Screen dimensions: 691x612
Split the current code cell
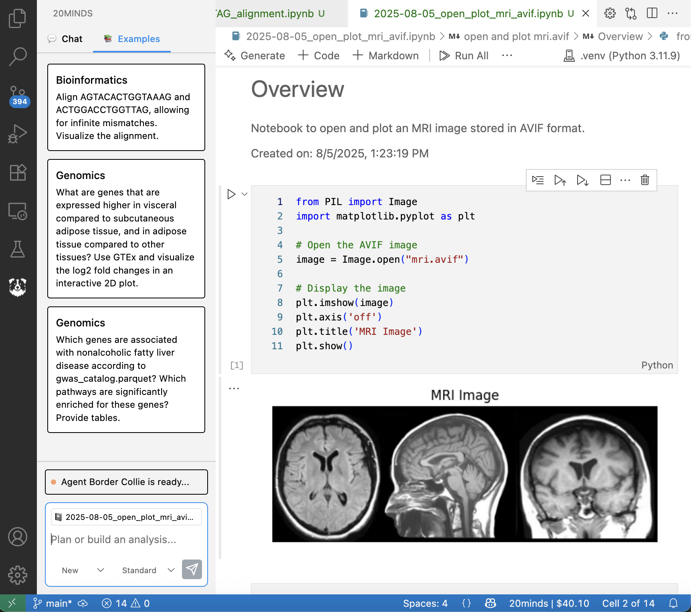pos(605,180)
